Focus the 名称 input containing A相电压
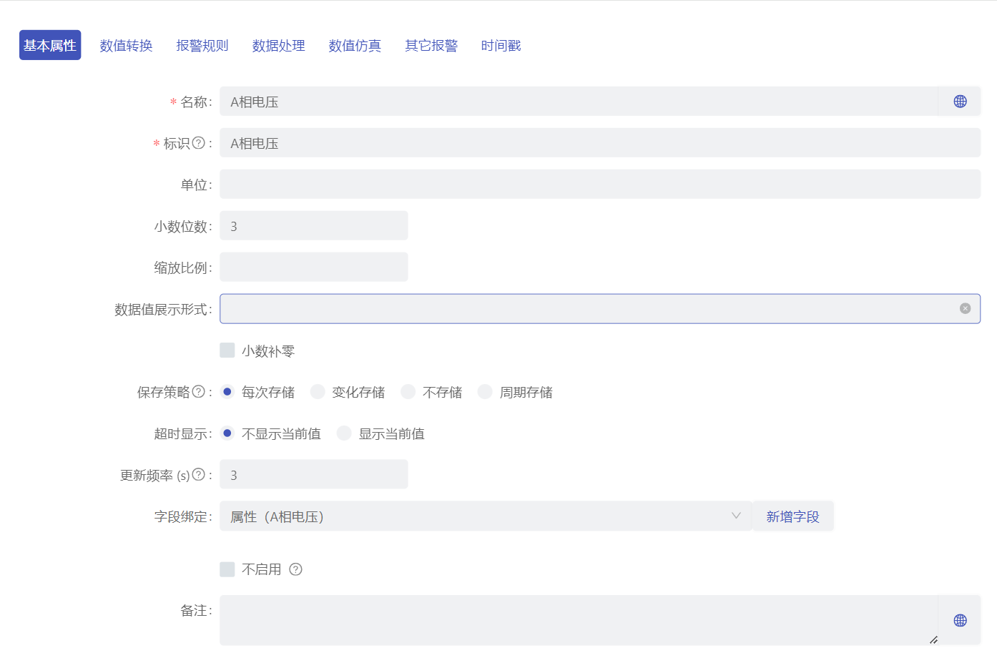This screenshot has width=997, height=653. click(579, 102)
